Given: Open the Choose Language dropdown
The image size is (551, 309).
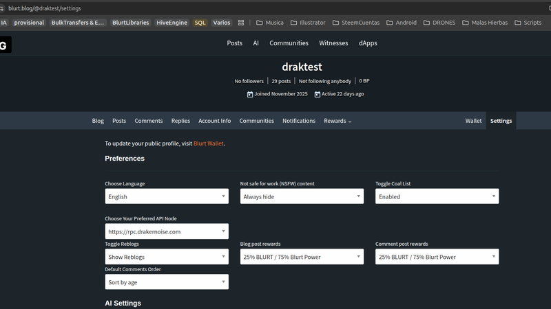Looking at the screenshot, I should coord(166,196).
